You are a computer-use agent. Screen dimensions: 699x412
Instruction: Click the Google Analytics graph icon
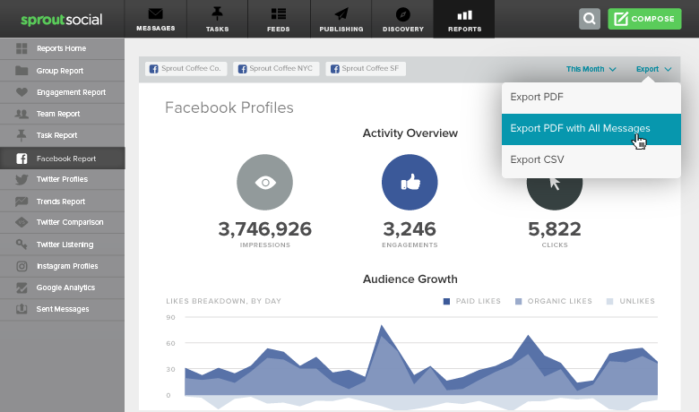coord(22,288)
